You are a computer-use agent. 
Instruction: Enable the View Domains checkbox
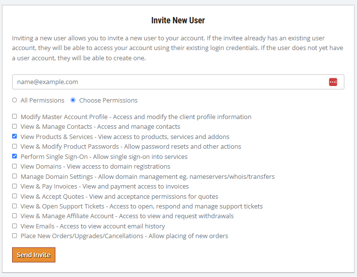[x=15, y=166]
